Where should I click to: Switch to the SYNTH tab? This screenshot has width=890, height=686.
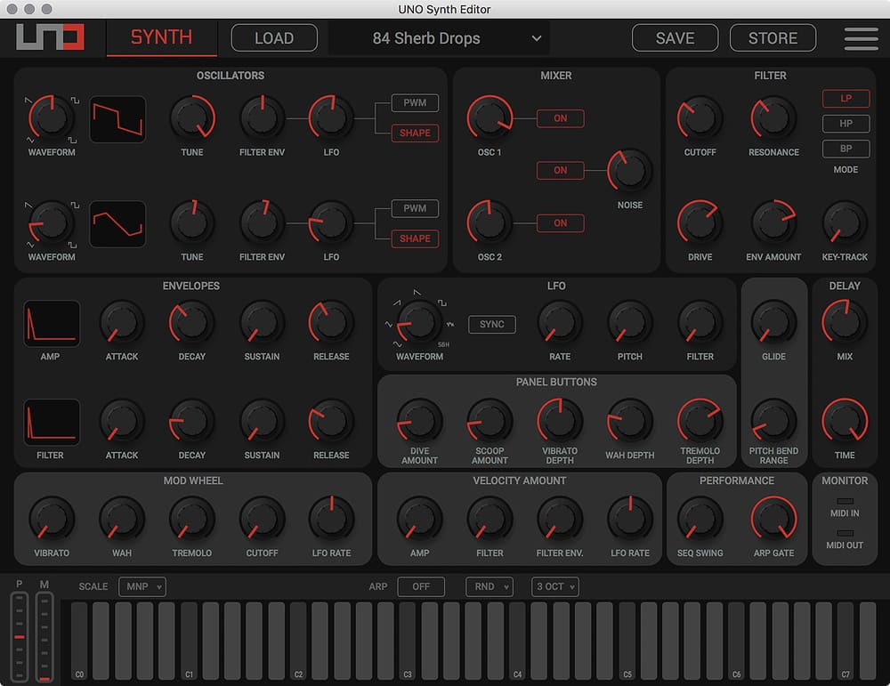pyautogui.click(x=162, y=37)
